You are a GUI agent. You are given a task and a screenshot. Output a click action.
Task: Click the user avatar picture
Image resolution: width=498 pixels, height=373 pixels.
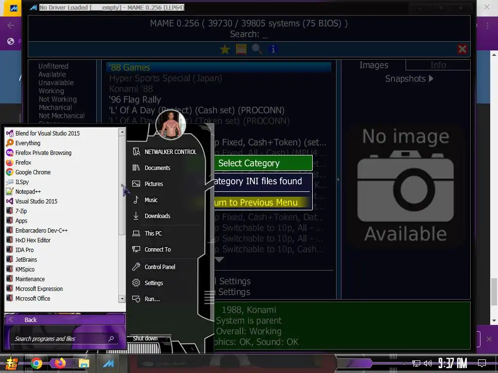click(171, 125)
